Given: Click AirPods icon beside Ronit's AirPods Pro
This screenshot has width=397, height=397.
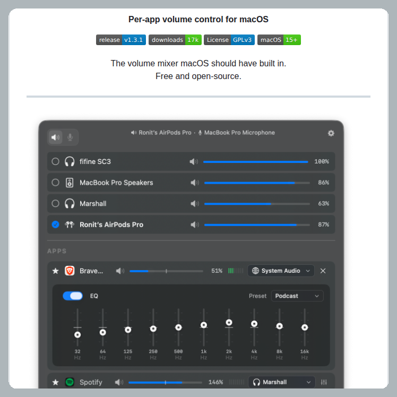Looking at the screenshot, I should [x=70, y=225].
